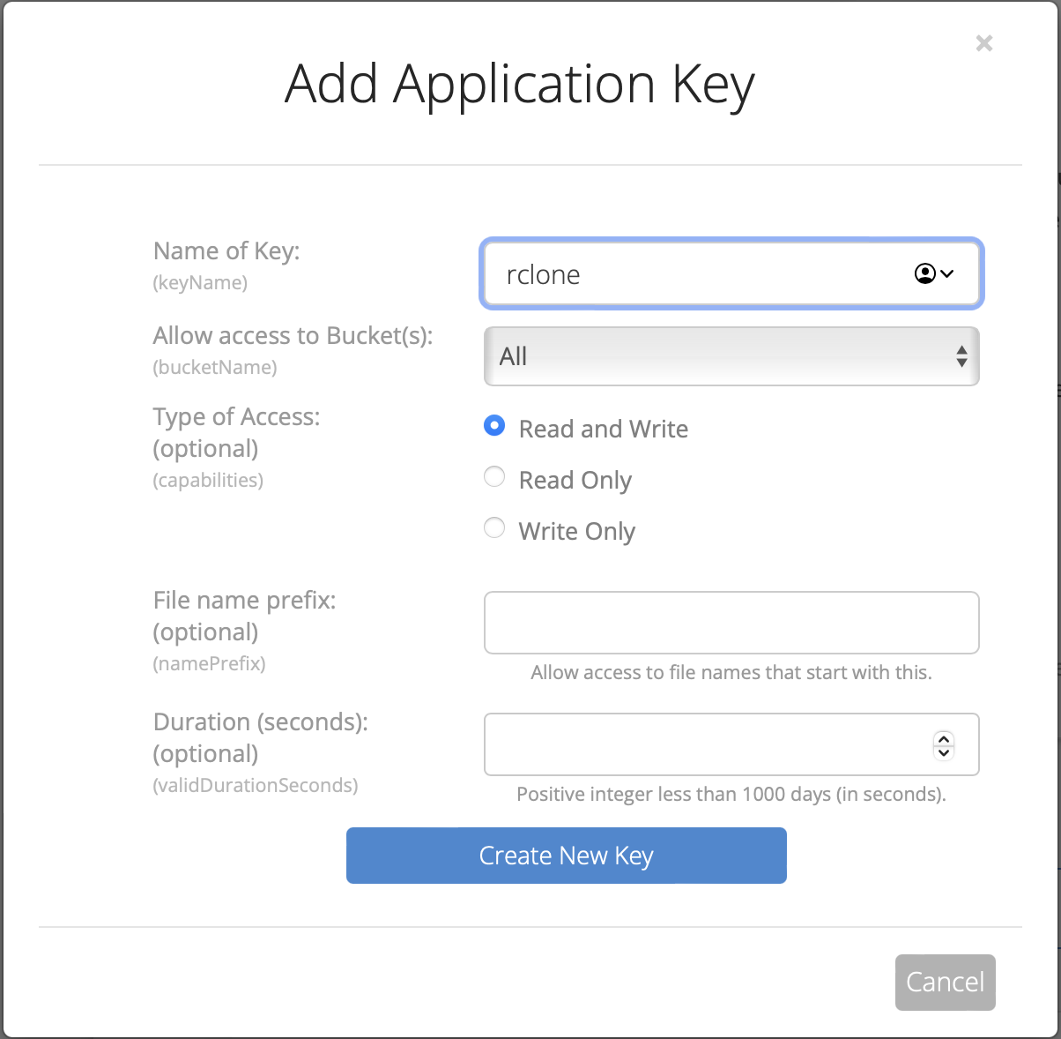Click the 'Name of Key:' label text
This screenshot has width=1061, height=1039.
(226, 251)
